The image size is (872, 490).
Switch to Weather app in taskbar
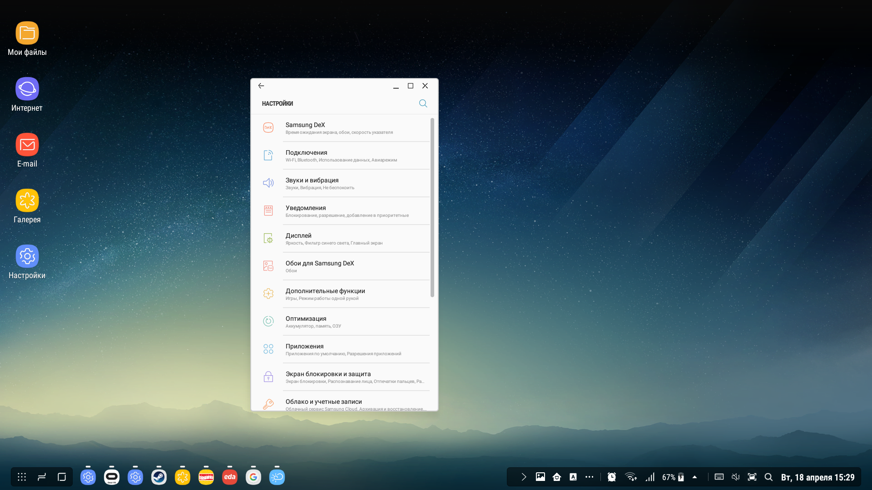pyautogui.click(x=277, y=477)
